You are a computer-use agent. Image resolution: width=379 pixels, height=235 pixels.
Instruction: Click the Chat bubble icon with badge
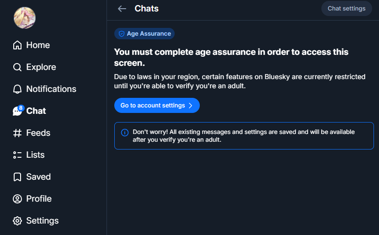coord(17,111)
